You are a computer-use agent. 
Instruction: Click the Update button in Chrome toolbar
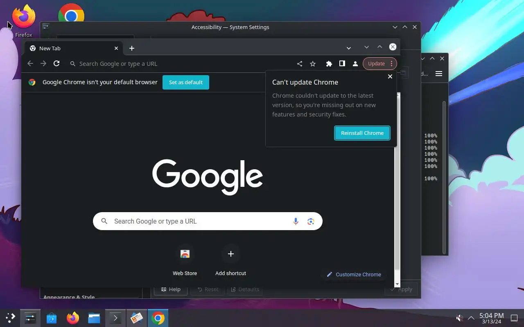click(379, 64)
